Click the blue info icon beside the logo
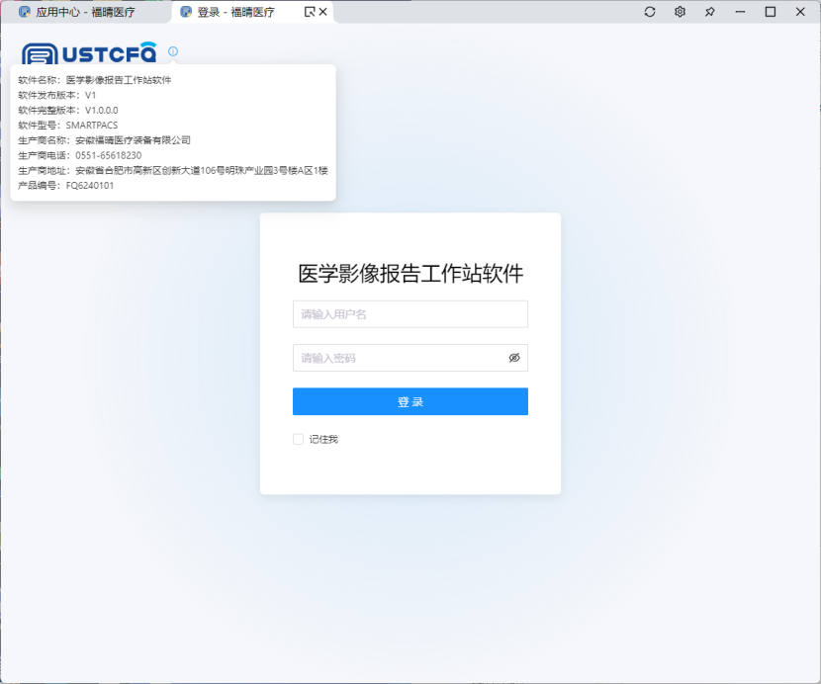 pyautogui.click(x=173, y=51)
